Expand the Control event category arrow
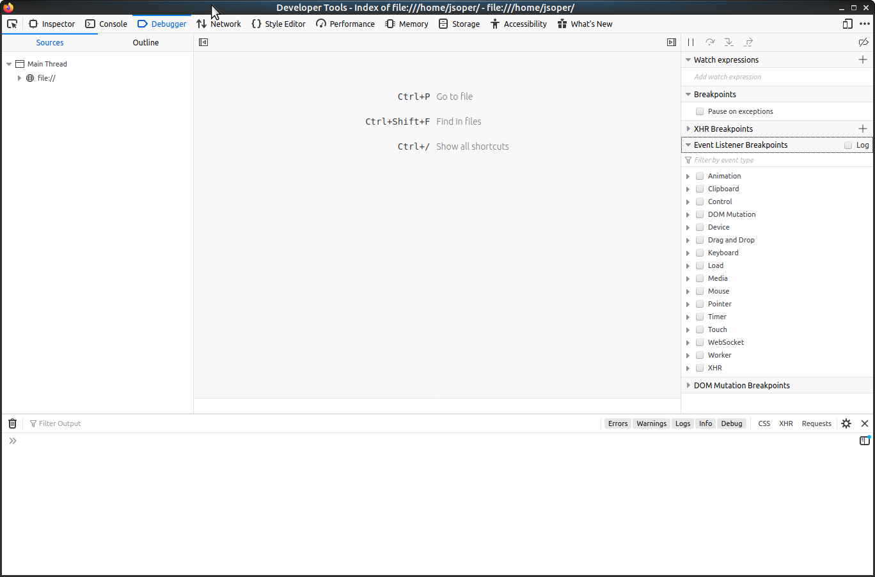 [688, 202]
